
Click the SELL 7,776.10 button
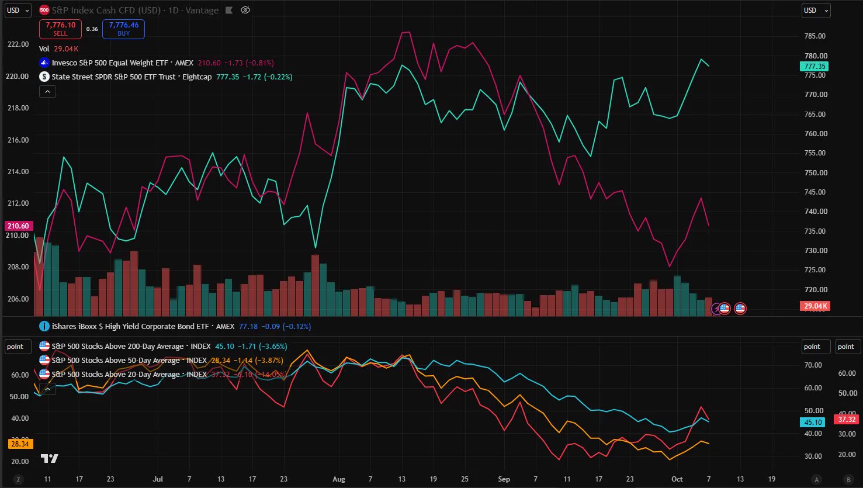pyautogui.click(x=60, y=29)
